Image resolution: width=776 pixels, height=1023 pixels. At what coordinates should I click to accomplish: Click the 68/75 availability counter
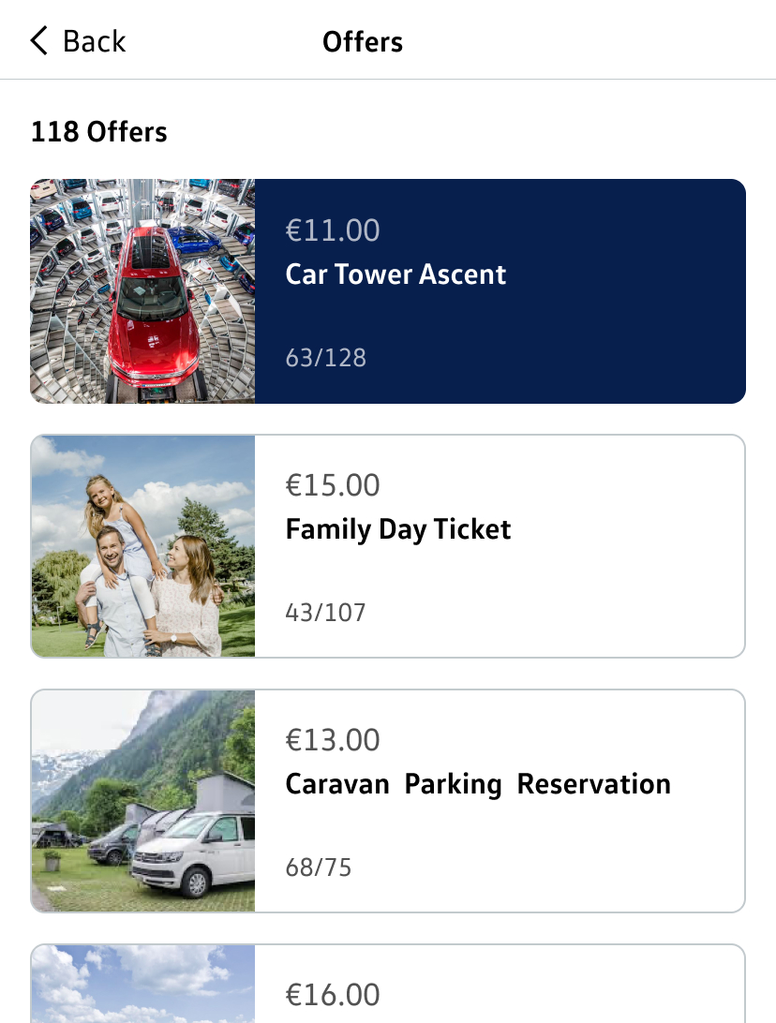tap(319, 867)
